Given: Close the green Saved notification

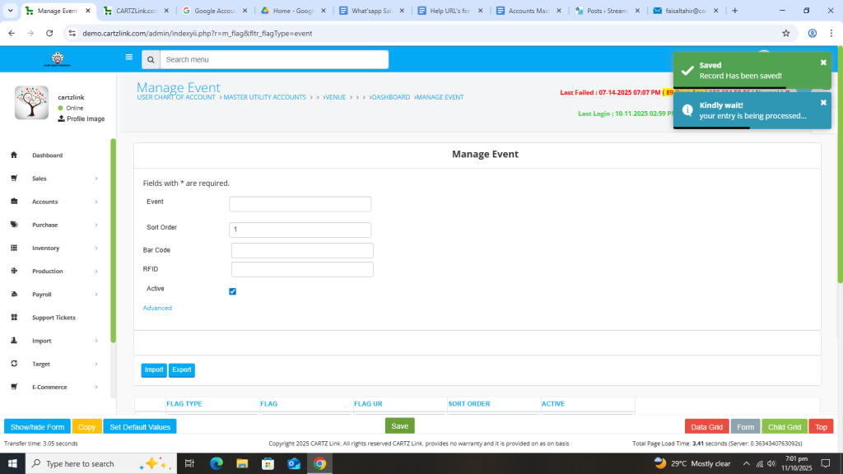Looking at the screenshot, I should (x=823, y=63).
